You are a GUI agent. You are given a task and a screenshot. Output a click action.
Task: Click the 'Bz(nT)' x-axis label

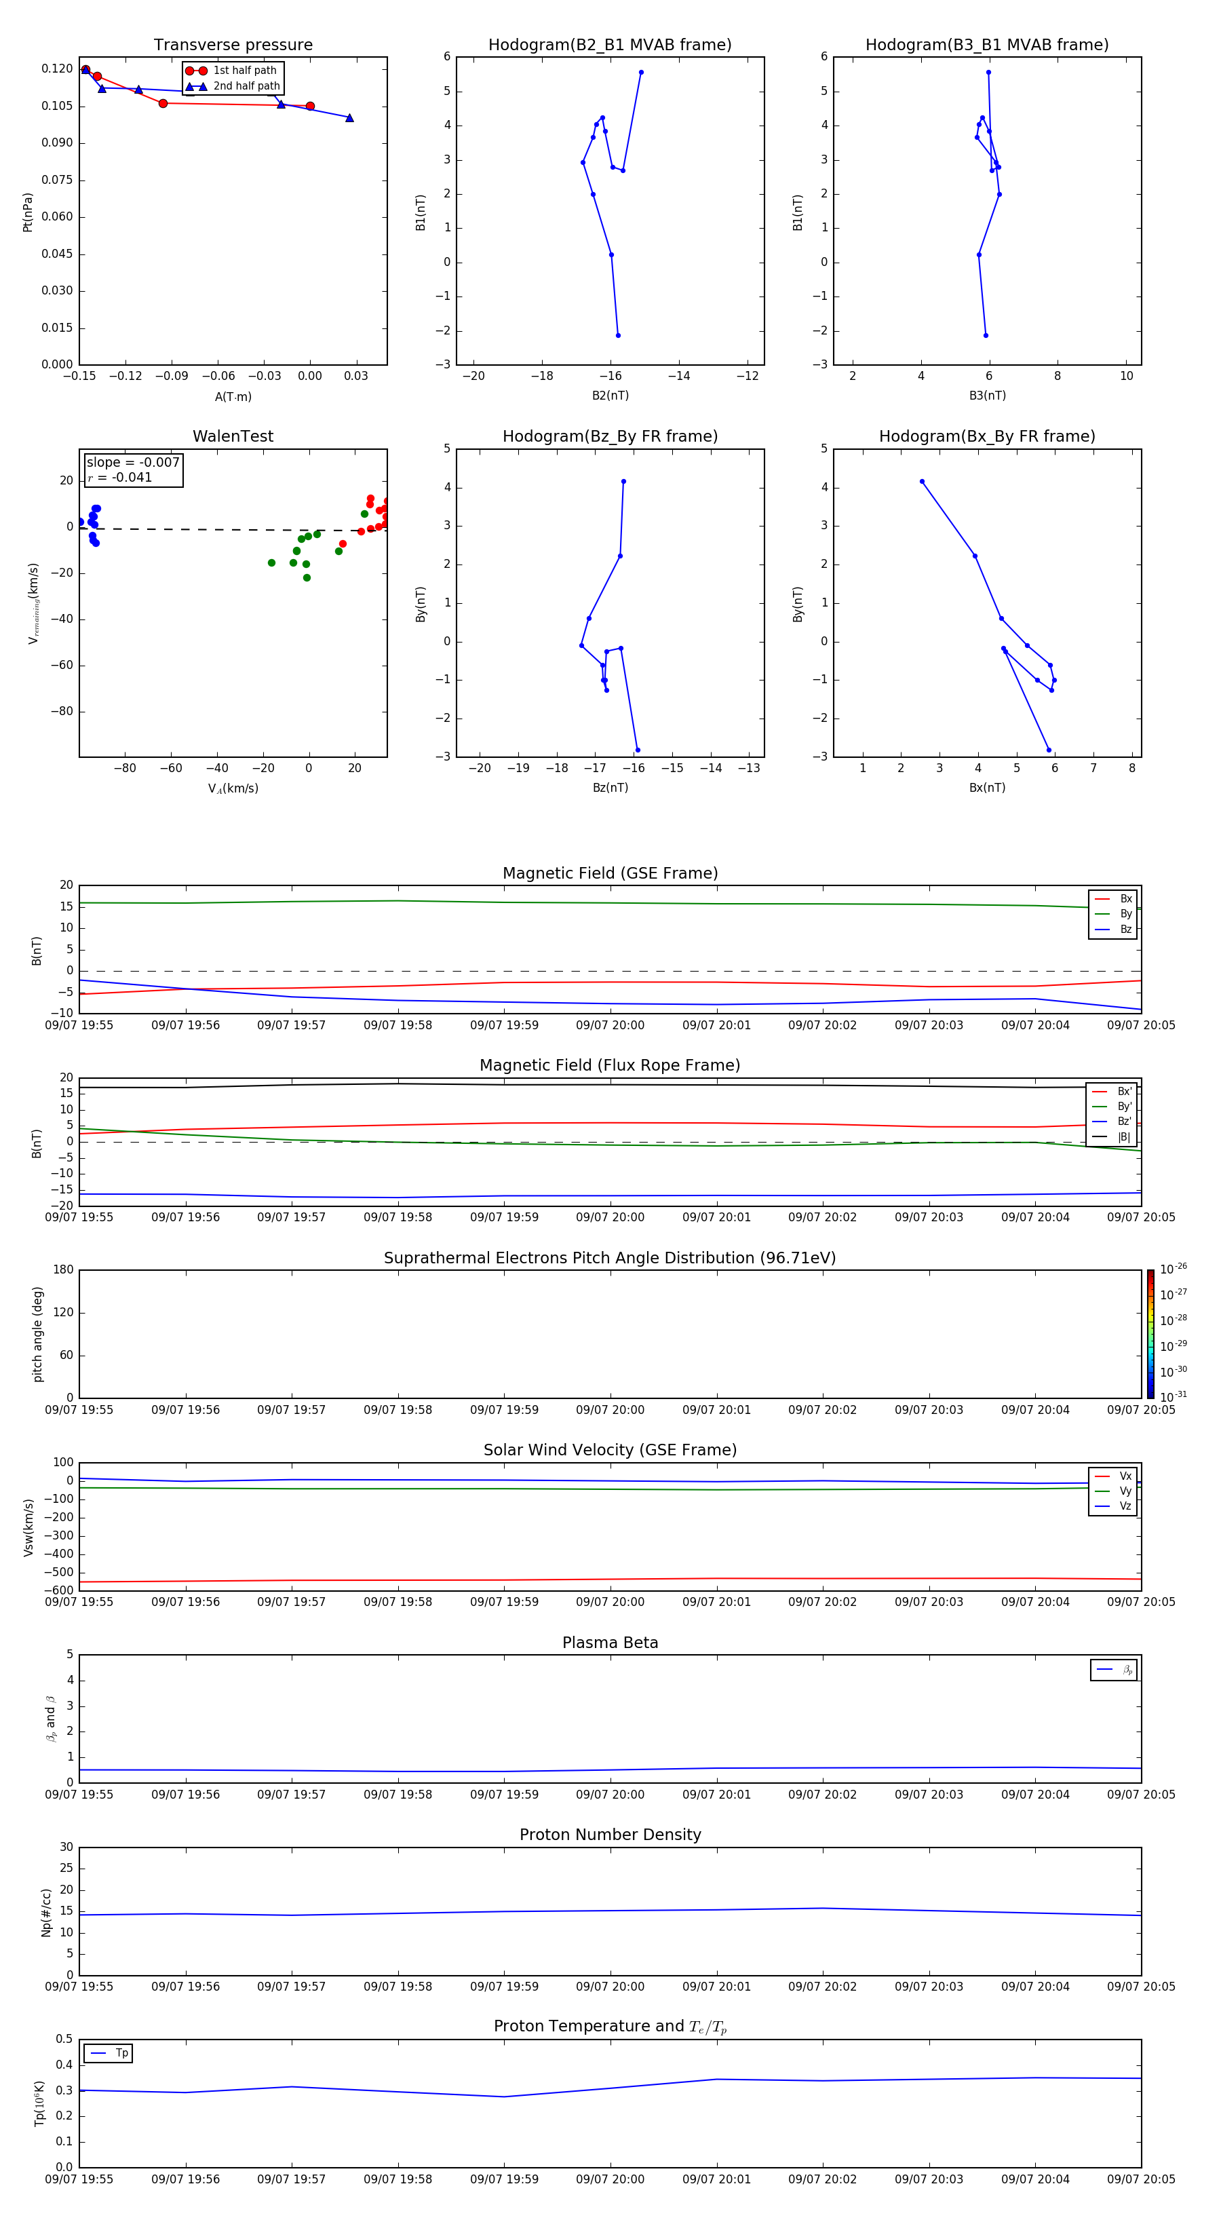click(610, 788)
